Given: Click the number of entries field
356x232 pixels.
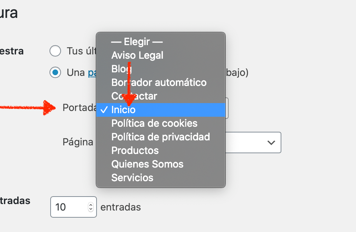Looking at the screenshot, I should tap(73, 207).
